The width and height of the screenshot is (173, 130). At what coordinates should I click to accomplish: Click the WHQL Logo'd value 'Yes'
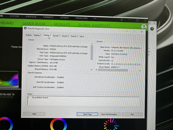click(x=112, y=57)
